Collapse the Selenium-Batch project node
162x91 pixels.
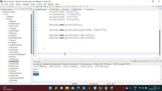pos(1,12)
